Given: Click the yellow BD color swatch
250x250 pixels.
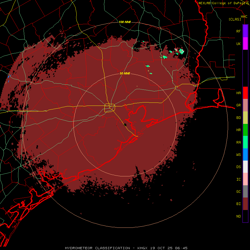Looking at the screenshot, I should pyautogui.click(x=245, y=117).
